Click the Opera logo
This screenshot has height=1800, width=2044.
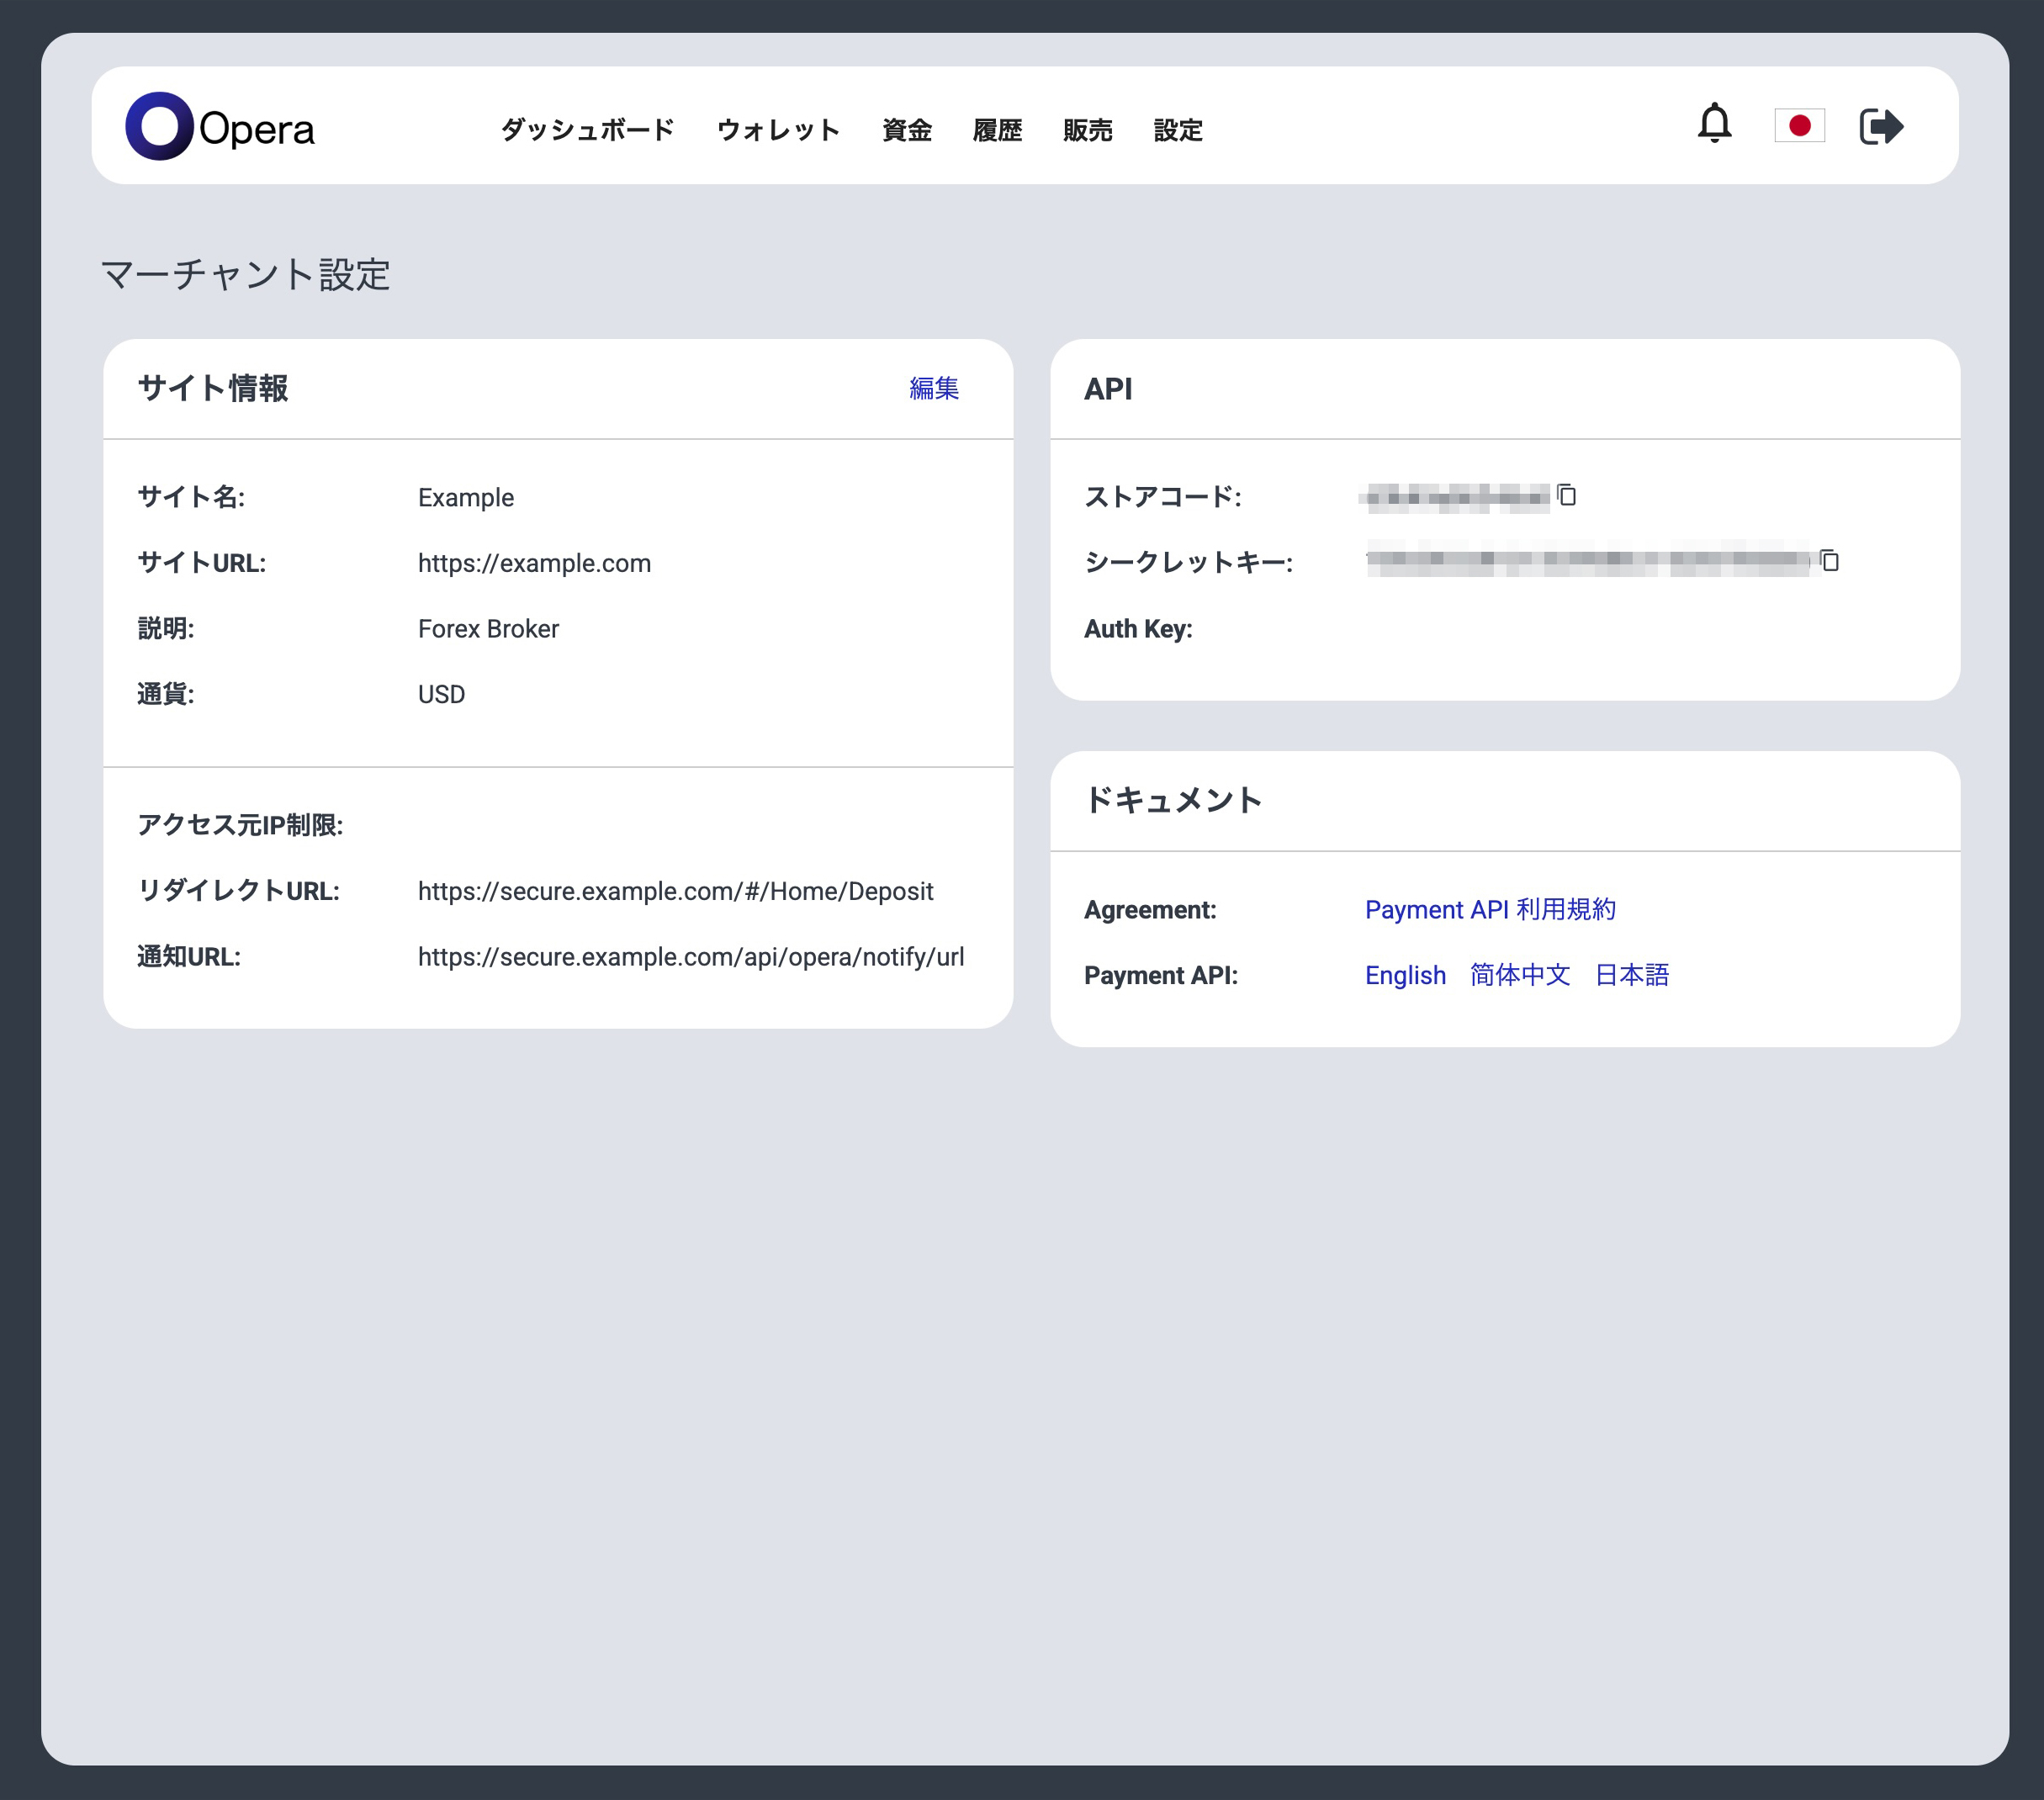tap(220, 127)
